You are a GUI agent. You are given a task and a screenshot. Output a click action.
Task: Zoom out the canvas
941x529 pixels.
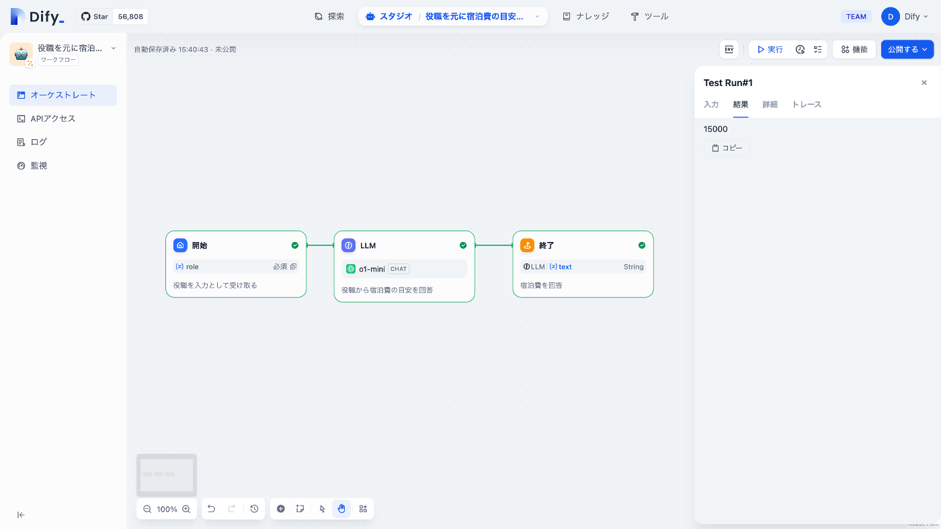click(x=147, y=509)
